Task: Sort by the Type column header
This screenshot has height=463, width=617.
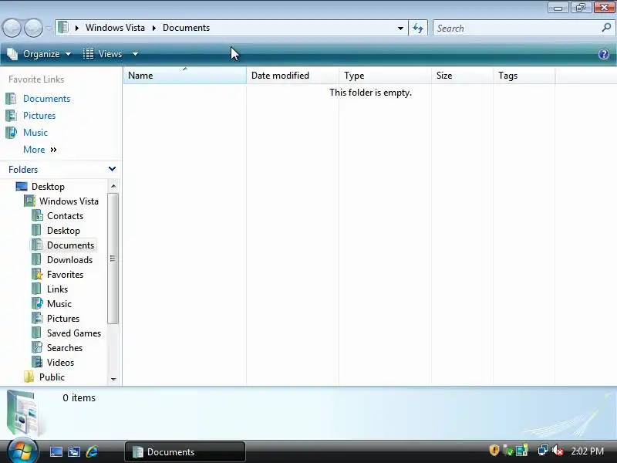Action: coord(385,76)
